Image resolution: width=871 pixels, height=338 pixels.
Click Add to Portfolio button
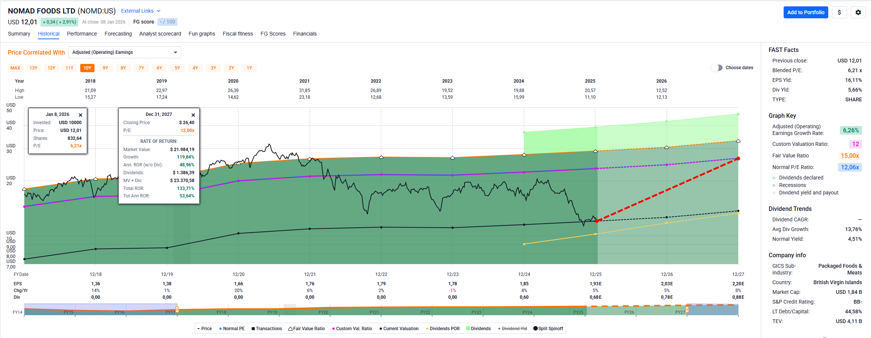[805, 12]
